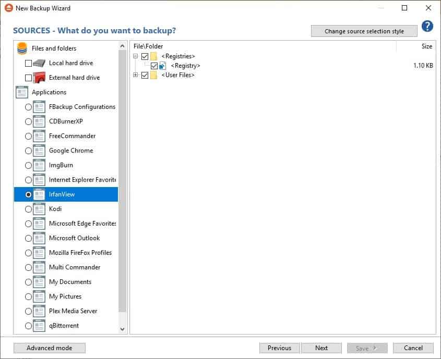Click the Plex Media Server icon
The width and height of the screenshot is (441, 359).
coord(39,311)
